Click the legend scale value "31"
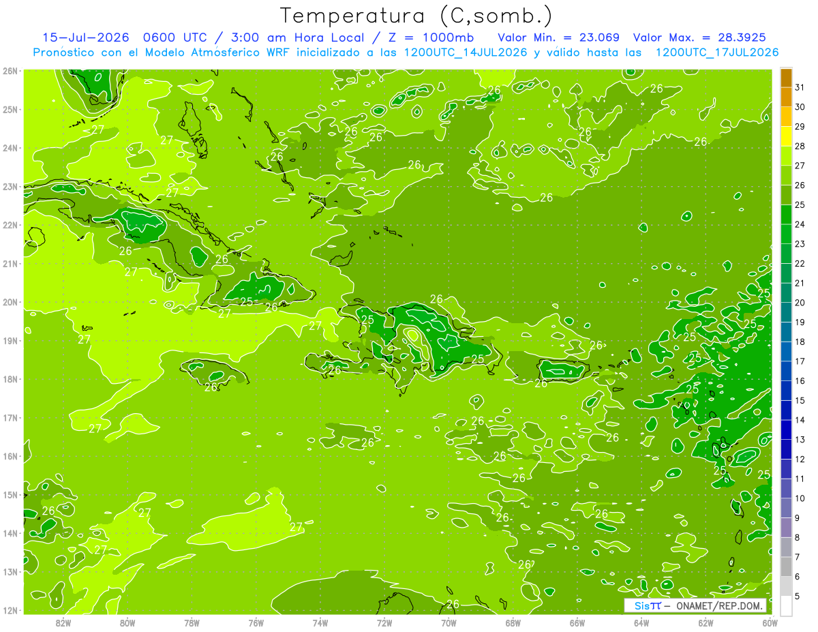Image resolution: width=818 pixels, height=632 pixels. tap(800, 87)
